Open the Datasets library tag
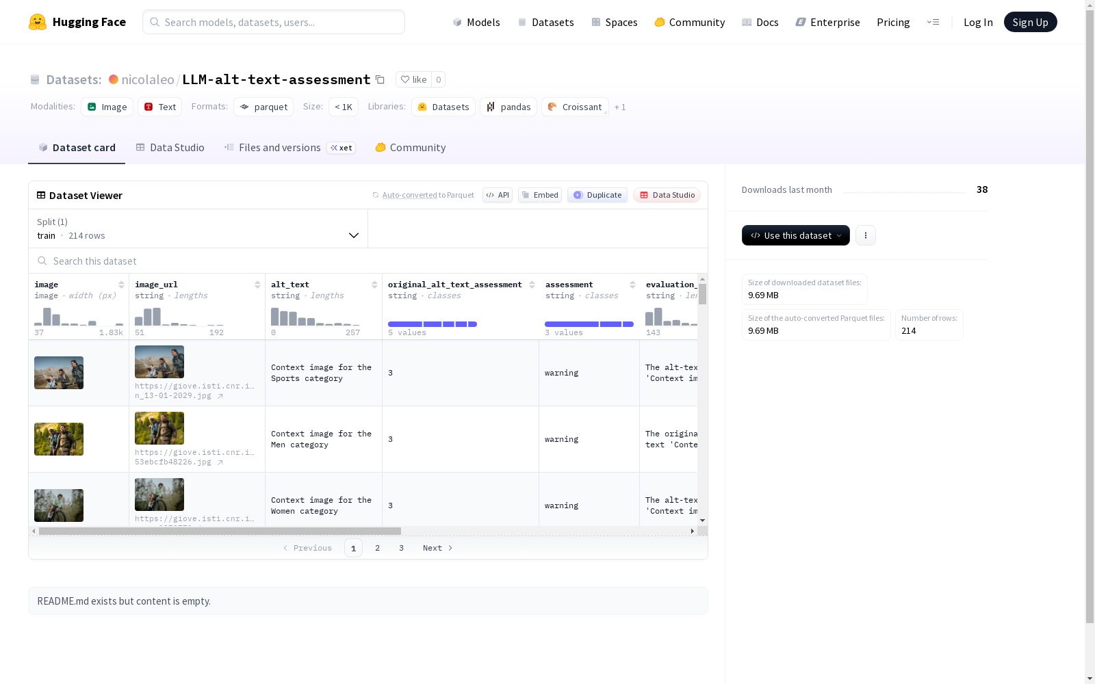1095x684 pixels. click(x=443, y=107)
